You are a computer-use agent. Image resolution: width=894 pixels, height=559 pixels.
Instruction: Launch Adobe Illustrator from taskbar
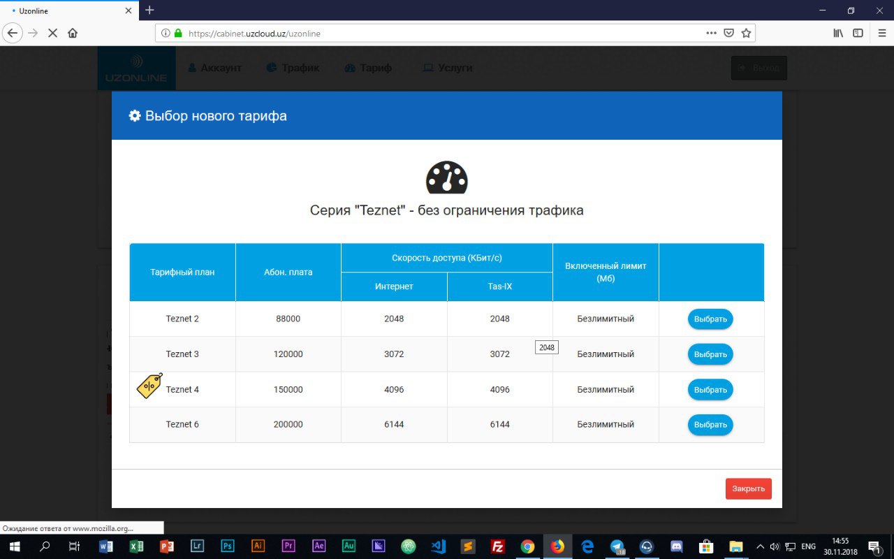click(258, 546)
